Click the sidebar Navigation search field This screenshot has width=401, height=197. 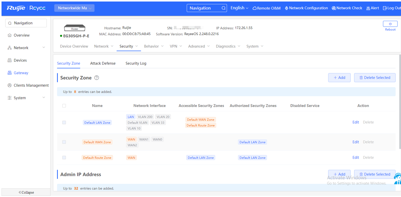[x=26, y=23]
